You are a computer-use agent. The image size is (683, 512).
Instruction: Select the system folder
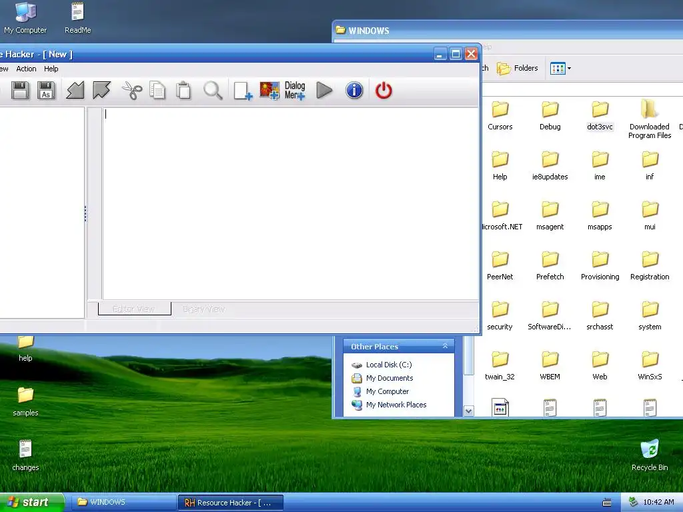click(650, 315)
